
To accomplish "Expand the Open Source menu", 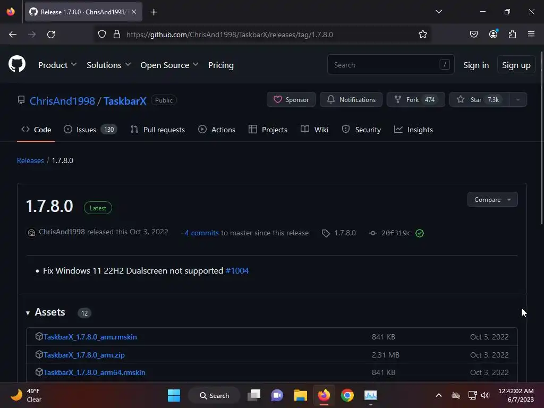I will pos(169,65).
